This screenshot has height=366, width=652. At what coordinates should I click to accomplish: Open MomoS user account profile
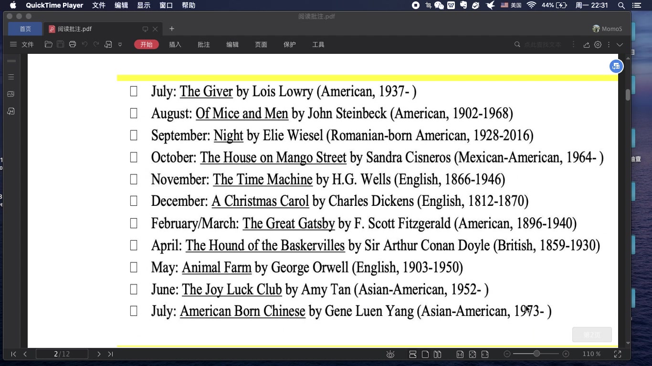coord(607,29)
